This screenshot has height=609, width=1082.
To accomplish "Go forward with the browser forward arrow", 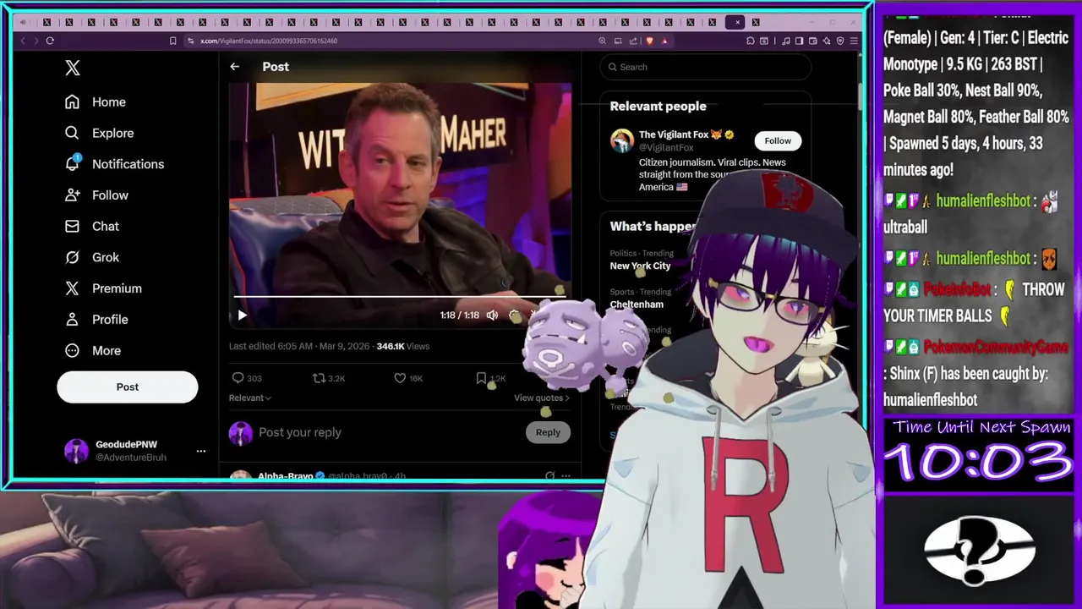I will (x=36, y=41).
